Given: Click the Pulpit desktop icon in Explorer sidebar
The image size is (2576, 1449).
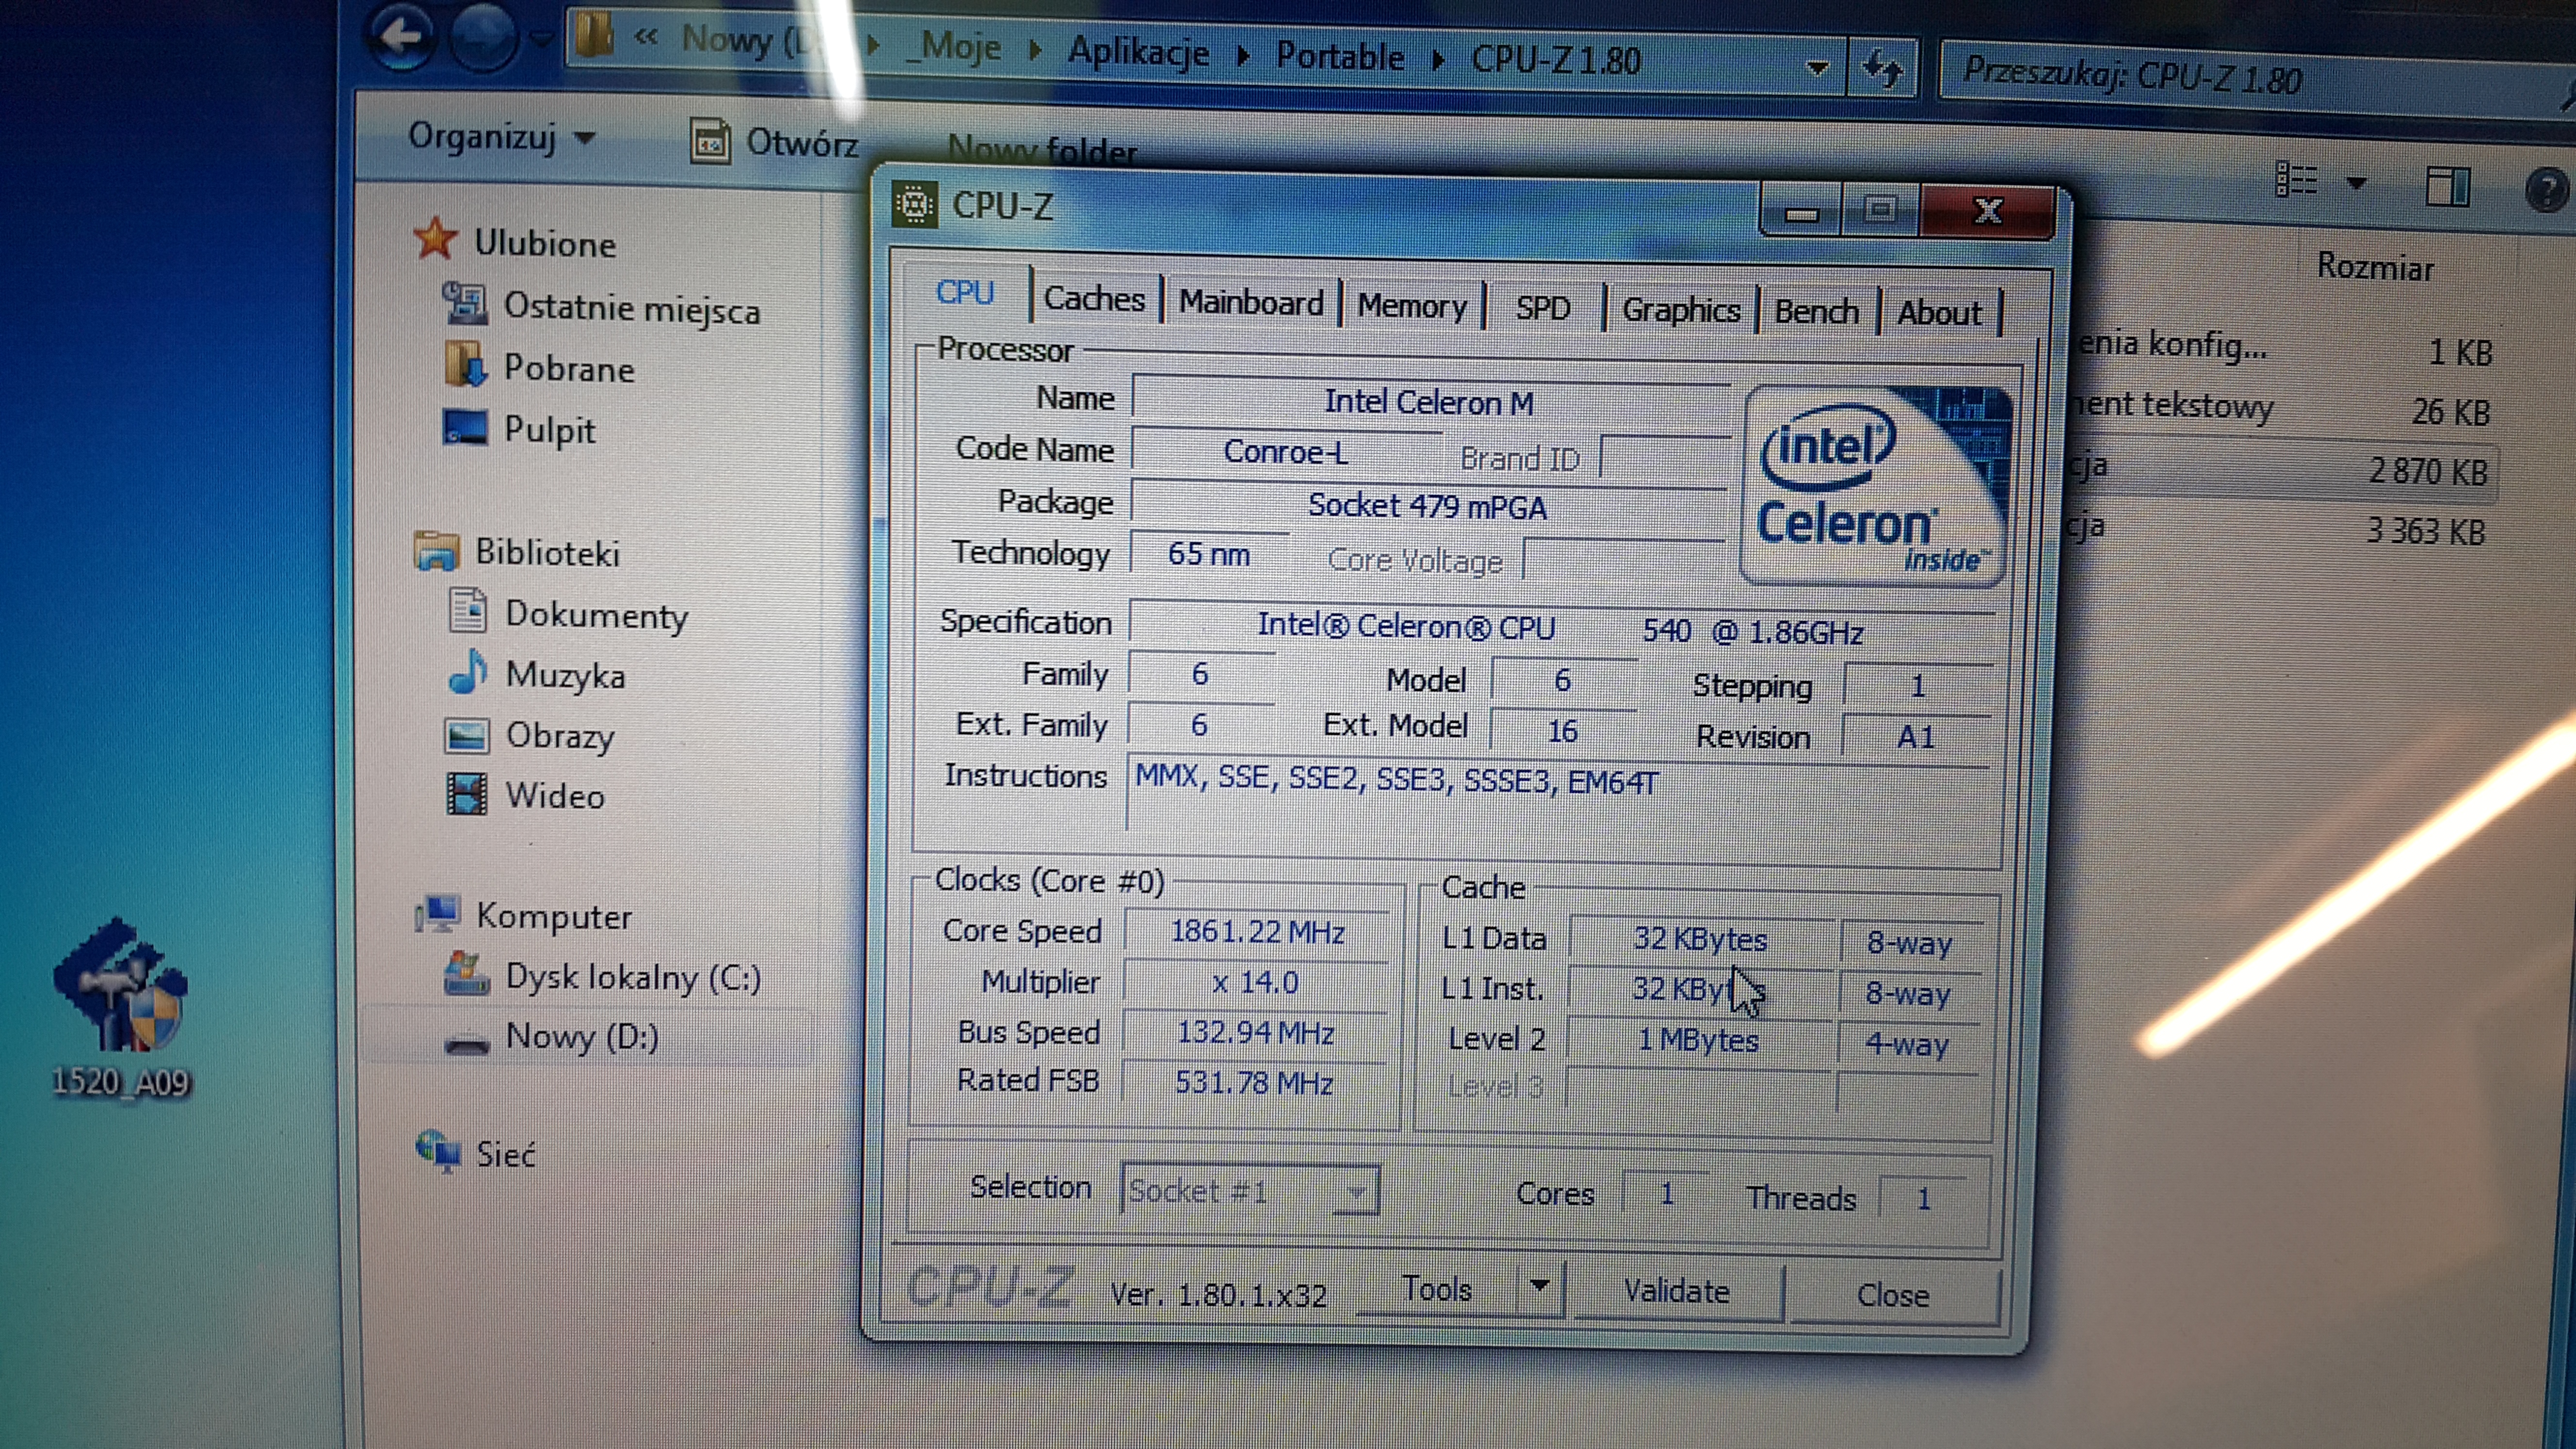Looking at the screenshot, I should (465, 427).
